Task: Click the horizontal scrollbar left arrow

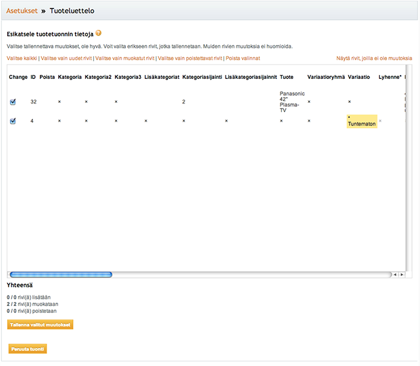Action: click(395, 275)
